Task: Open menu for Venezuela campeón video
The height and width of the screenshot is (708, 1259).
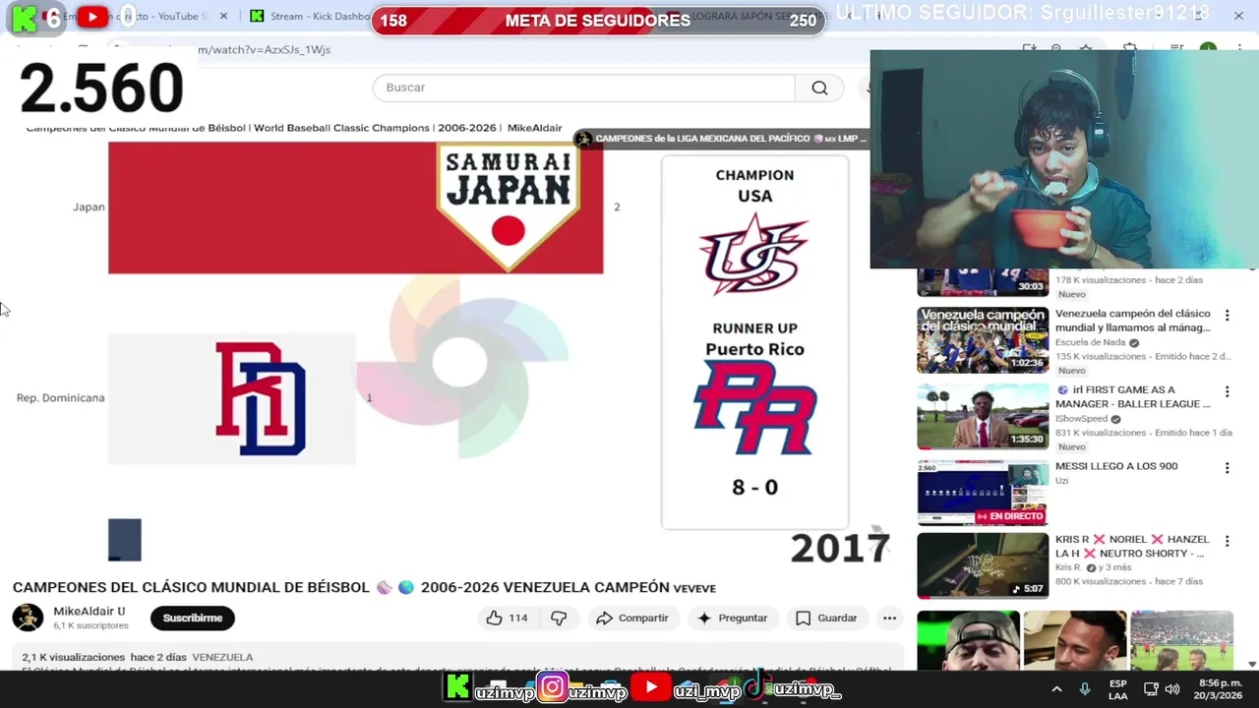Action: [x=1227, y=316]
